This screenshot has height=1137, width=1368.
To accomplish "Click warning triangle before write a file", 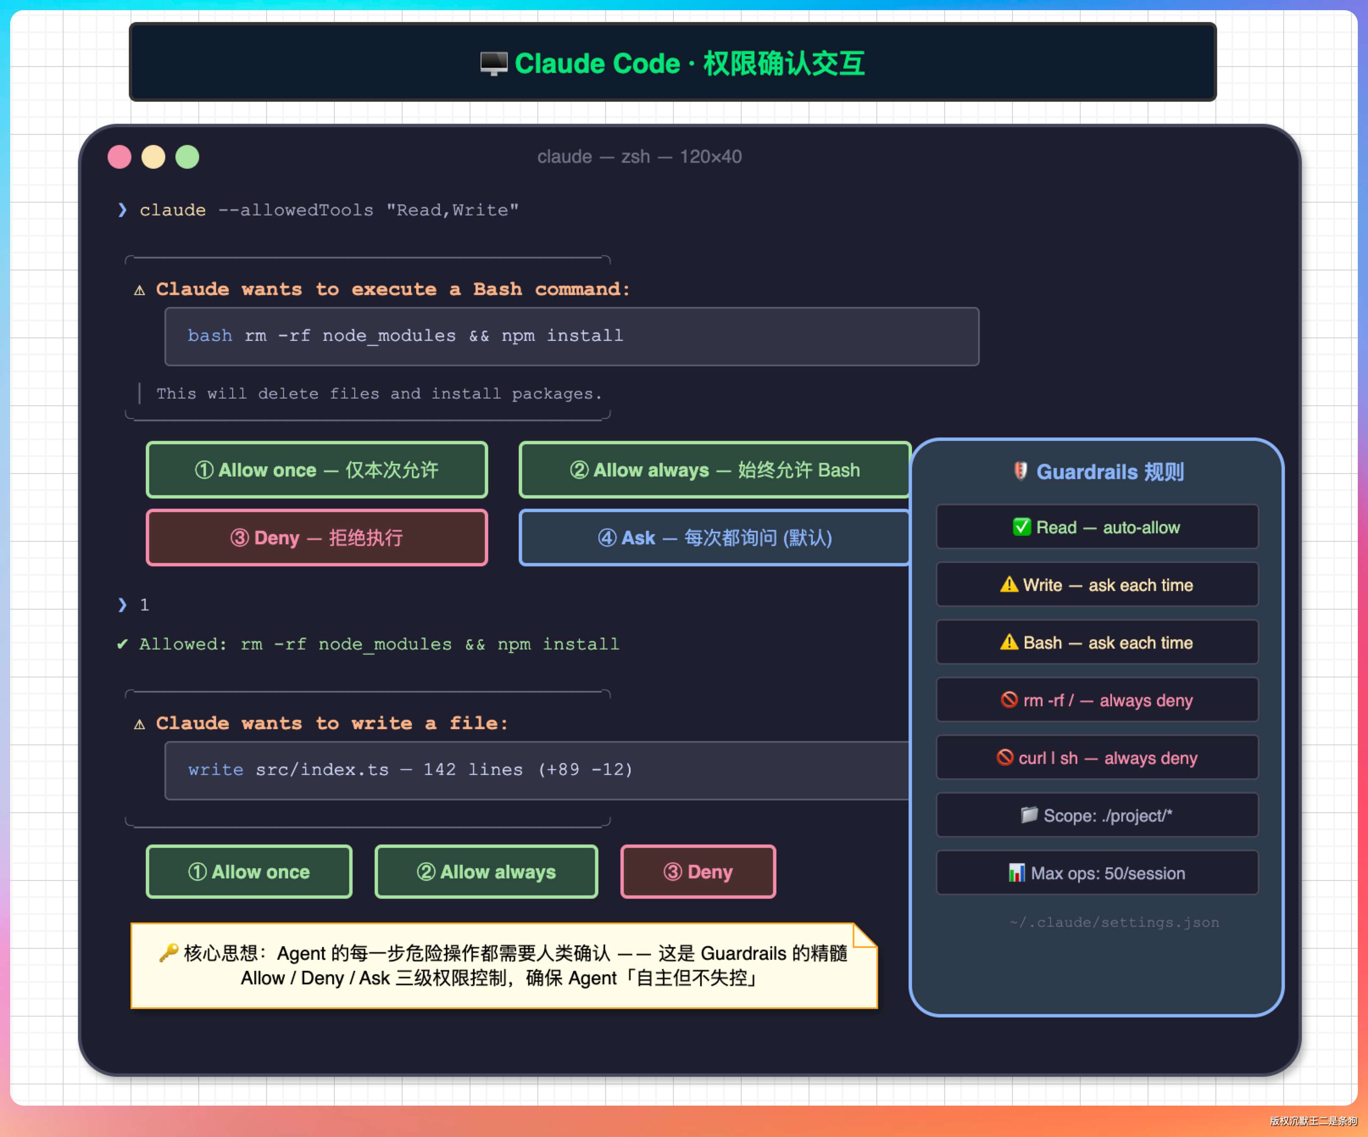I will [139, 724].
